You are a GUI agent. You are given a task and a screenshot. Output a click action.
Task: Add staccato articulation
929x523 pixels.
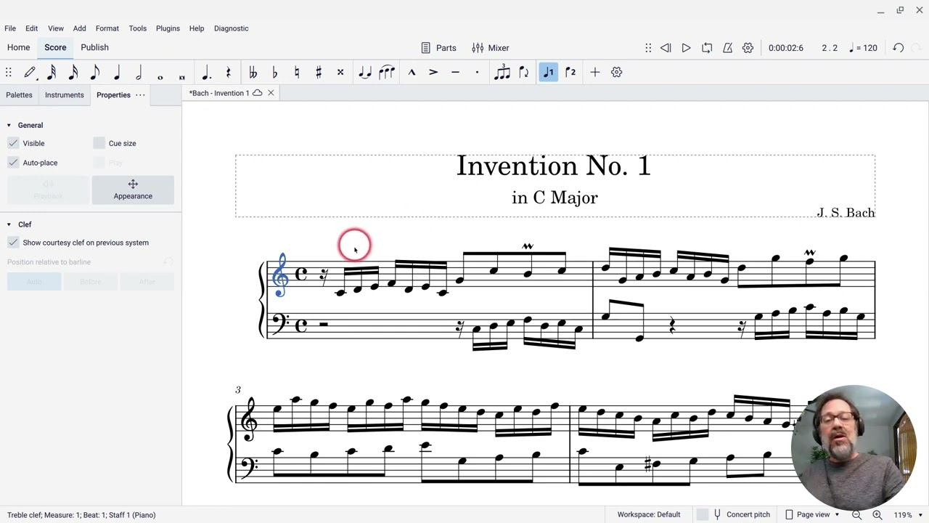click(x=477, y=73)
